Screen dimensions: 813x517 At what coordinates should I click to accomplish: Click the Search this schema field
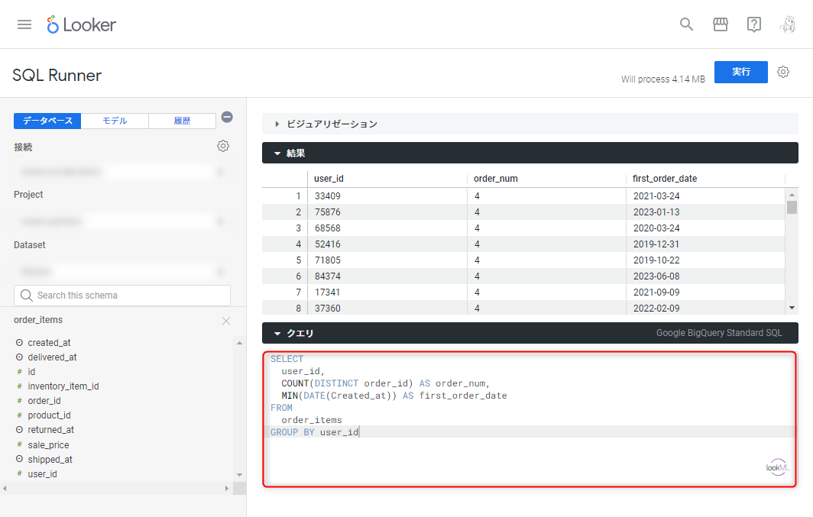coord(122,296)
